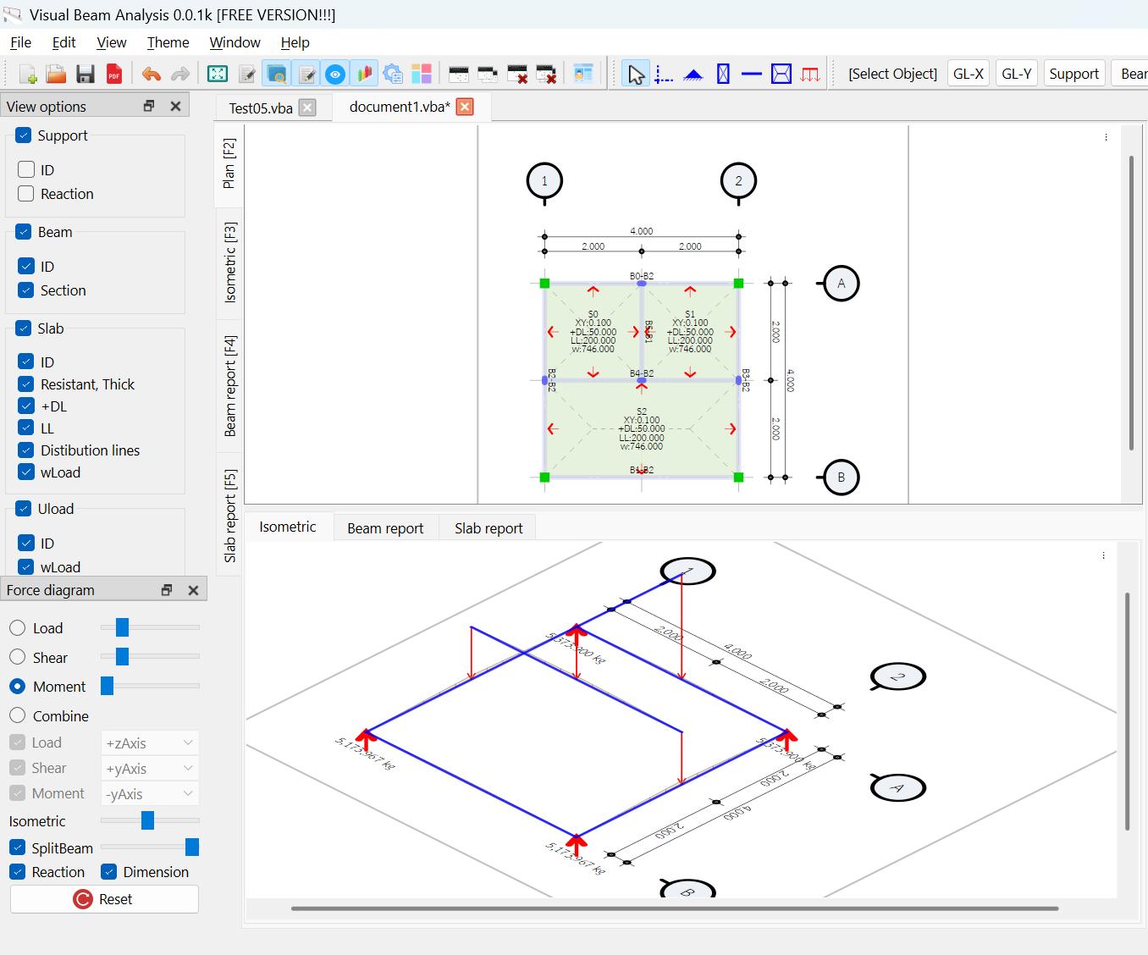Uncheck Slab Distibution lines checkbox
1148x955 pixels.
point(26,450)
